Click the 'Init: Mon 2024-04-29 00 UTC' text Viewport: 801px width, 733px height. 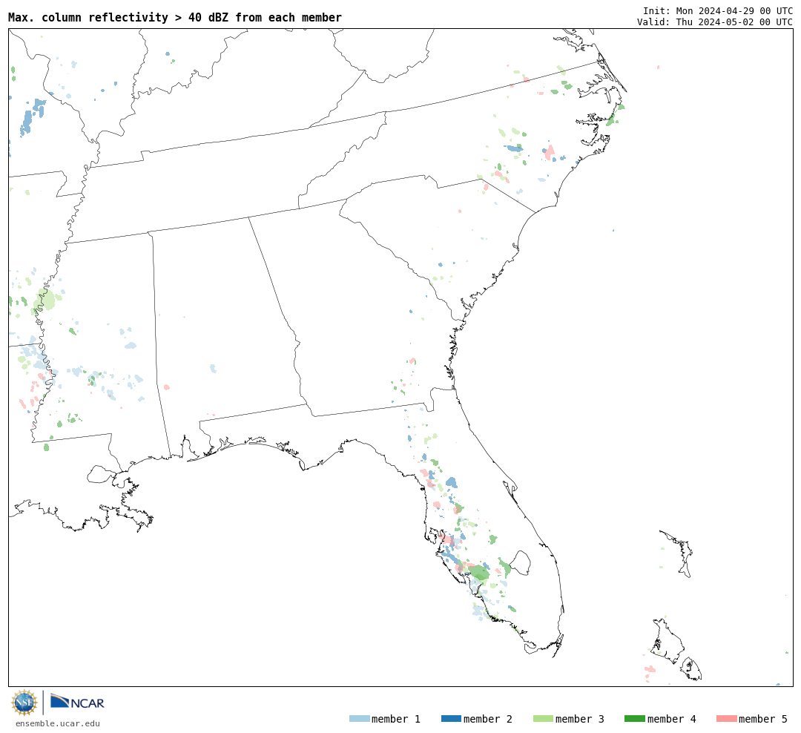pos(718,10)
